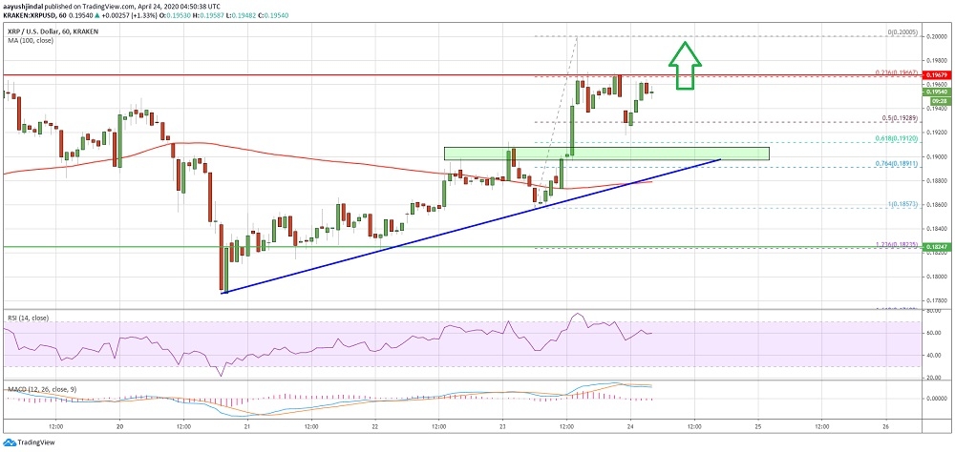Click the 60.00 RSI axis value
Image resolution: width=955 pixels, height=452 pixels.
[x=934, y=334]
